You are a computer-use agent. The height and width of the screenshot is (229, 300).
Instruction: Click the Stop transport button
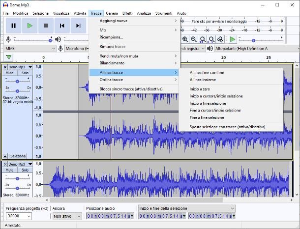pos(46,26)
